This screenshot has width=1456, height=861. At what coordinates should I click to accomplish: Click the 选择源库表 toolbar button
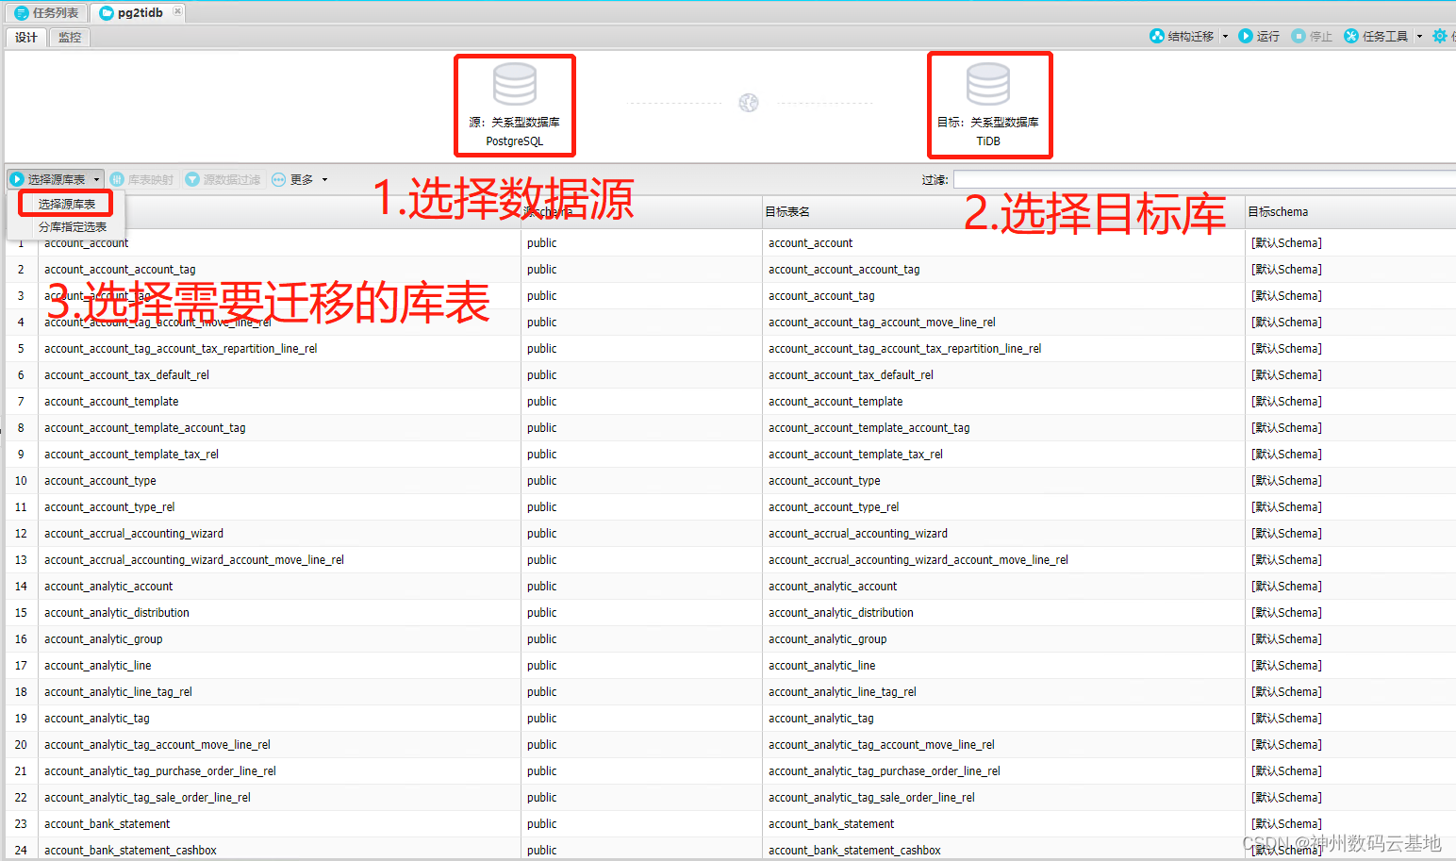[55, 179]
